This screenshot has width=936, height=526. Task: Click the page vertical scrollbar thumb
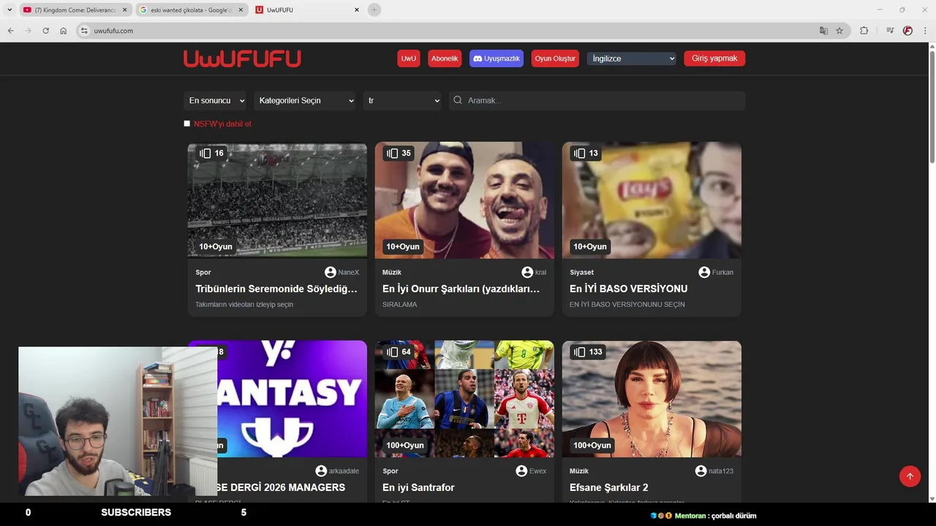tap(932, 106)
